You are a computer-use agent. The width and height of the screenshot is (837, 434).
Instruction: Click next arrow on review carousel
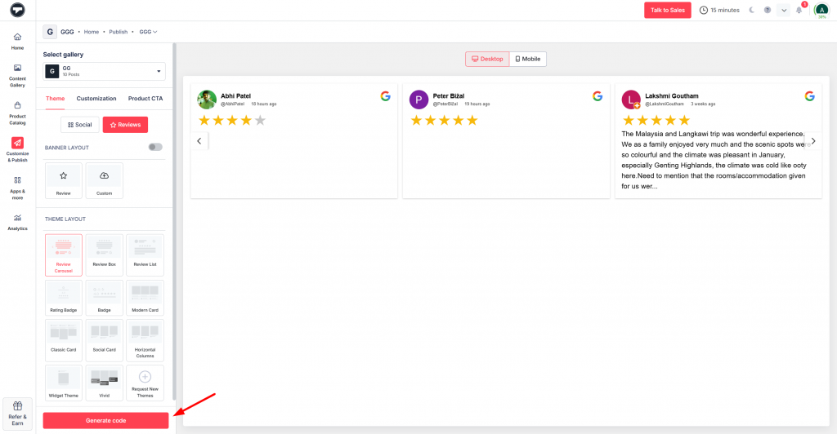(x=812, y=141)
